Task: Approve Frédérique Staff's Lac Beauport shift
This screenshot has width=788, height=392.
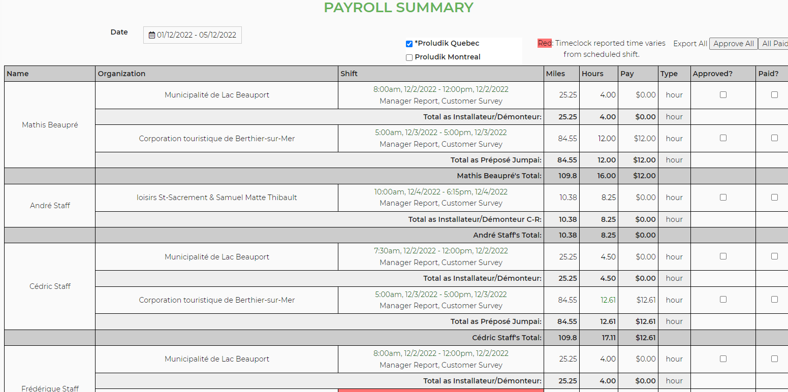Action: [x=723, y=358]
